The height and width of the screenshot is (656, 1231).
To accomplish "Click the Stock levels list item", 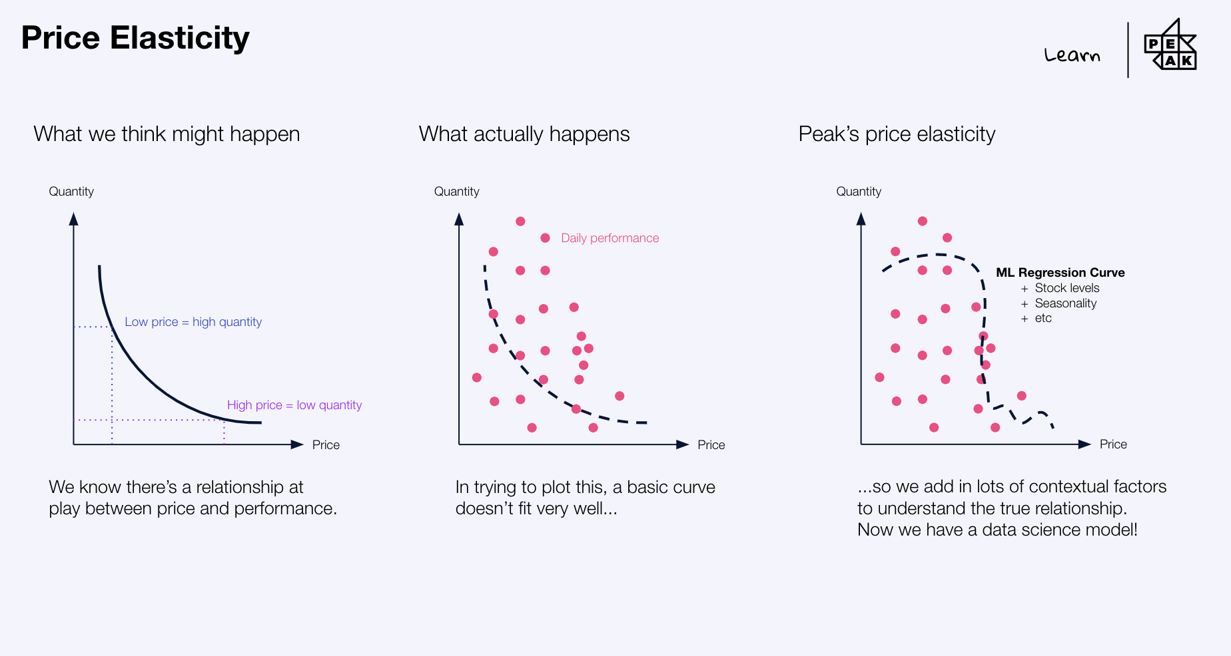I will click(x=1066, y=288).
